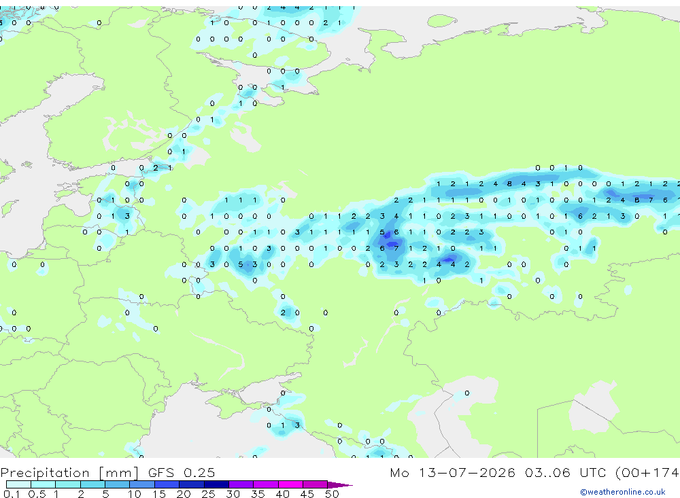Image resolution: width=680 pixels, height=498 pixels.
Task: Pick the 15–20 mm blue legend swatch
Action: pos(167,484)
